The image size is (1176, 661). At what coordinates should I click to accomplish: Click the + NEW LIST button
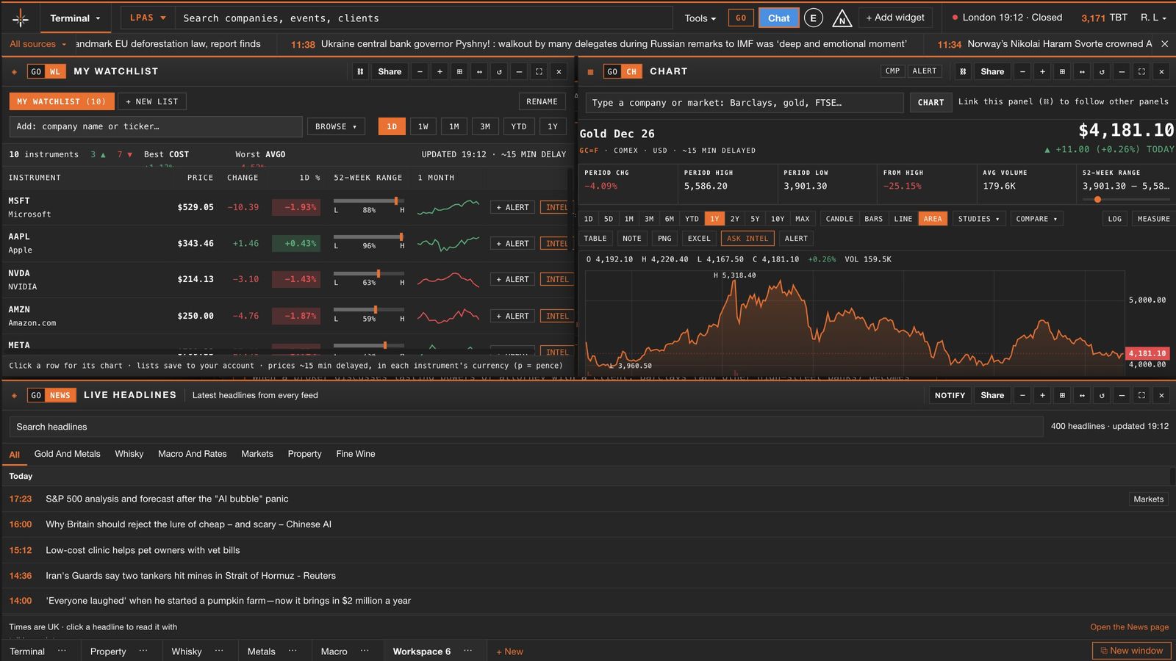[x=152, y=101]
